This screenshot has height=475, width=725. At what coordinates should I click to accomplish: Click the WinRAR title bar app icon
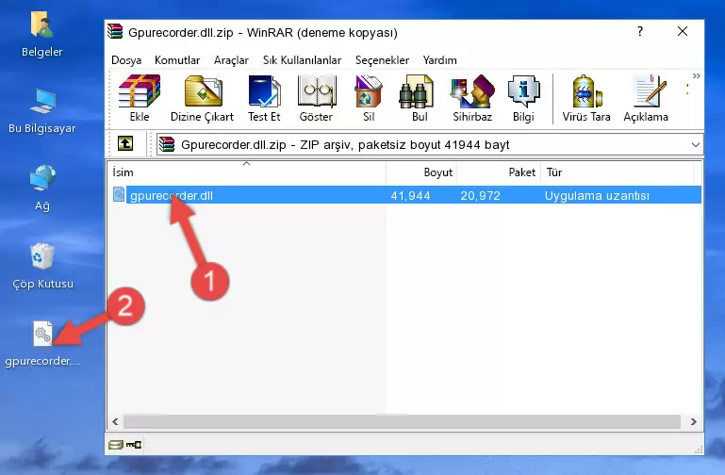[x=115, y=31]
